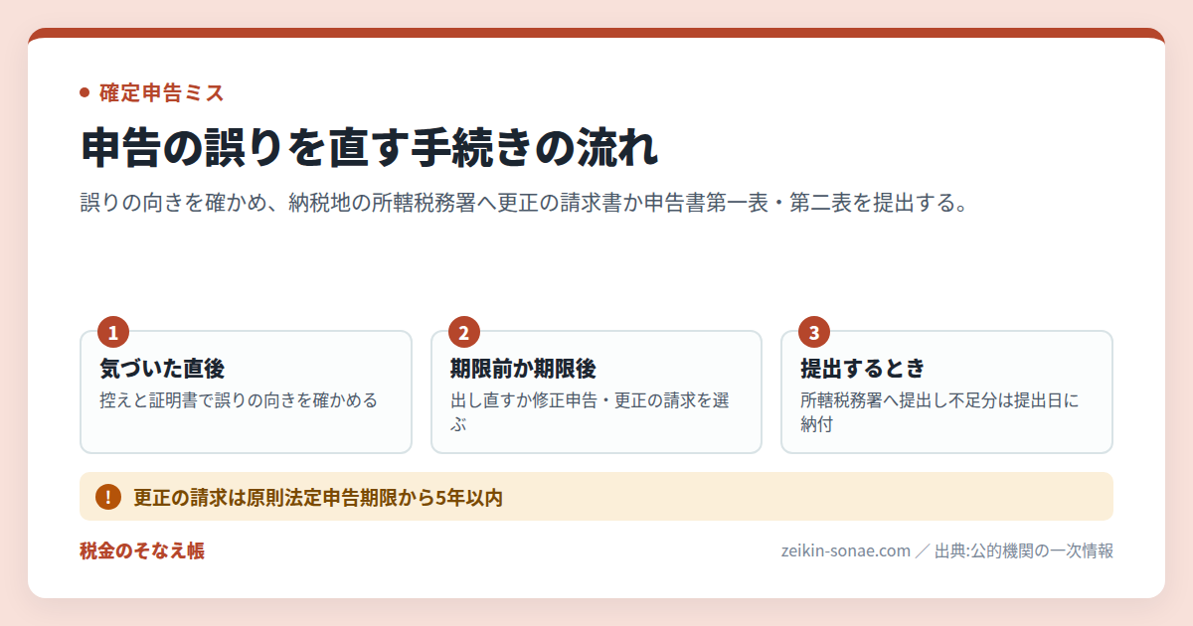
Task: Open the 税金のそなえ帳 brand link
Action: (x=142, y=550)
